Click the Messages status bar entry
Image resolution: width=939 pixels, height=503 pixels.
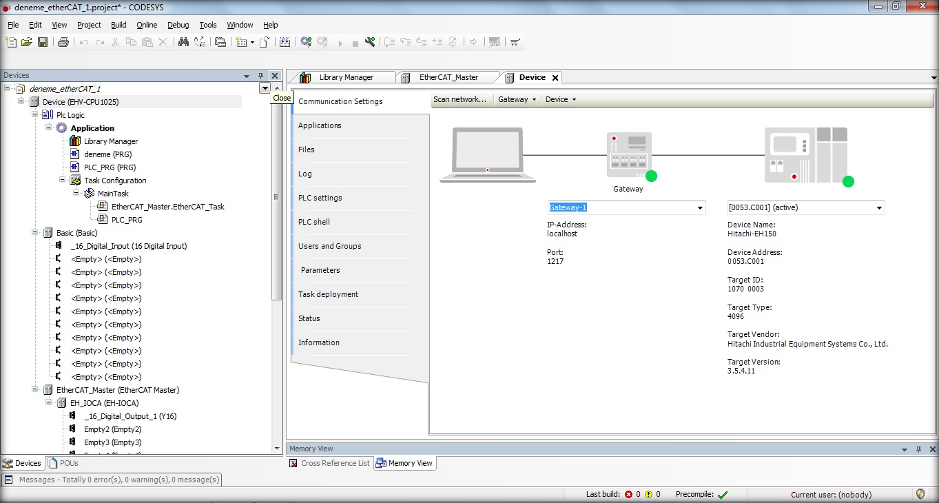coord(112,480)
